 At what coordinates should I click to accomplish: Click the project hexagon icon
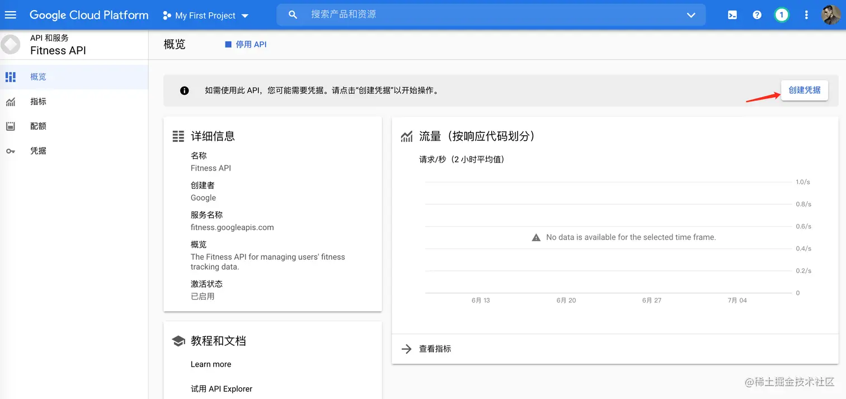[166, 16]
